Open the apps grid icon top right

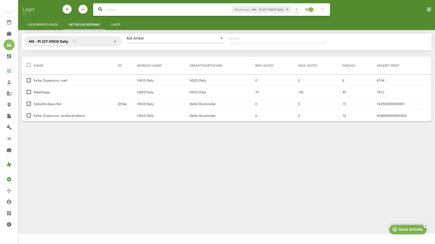point(429,9)
